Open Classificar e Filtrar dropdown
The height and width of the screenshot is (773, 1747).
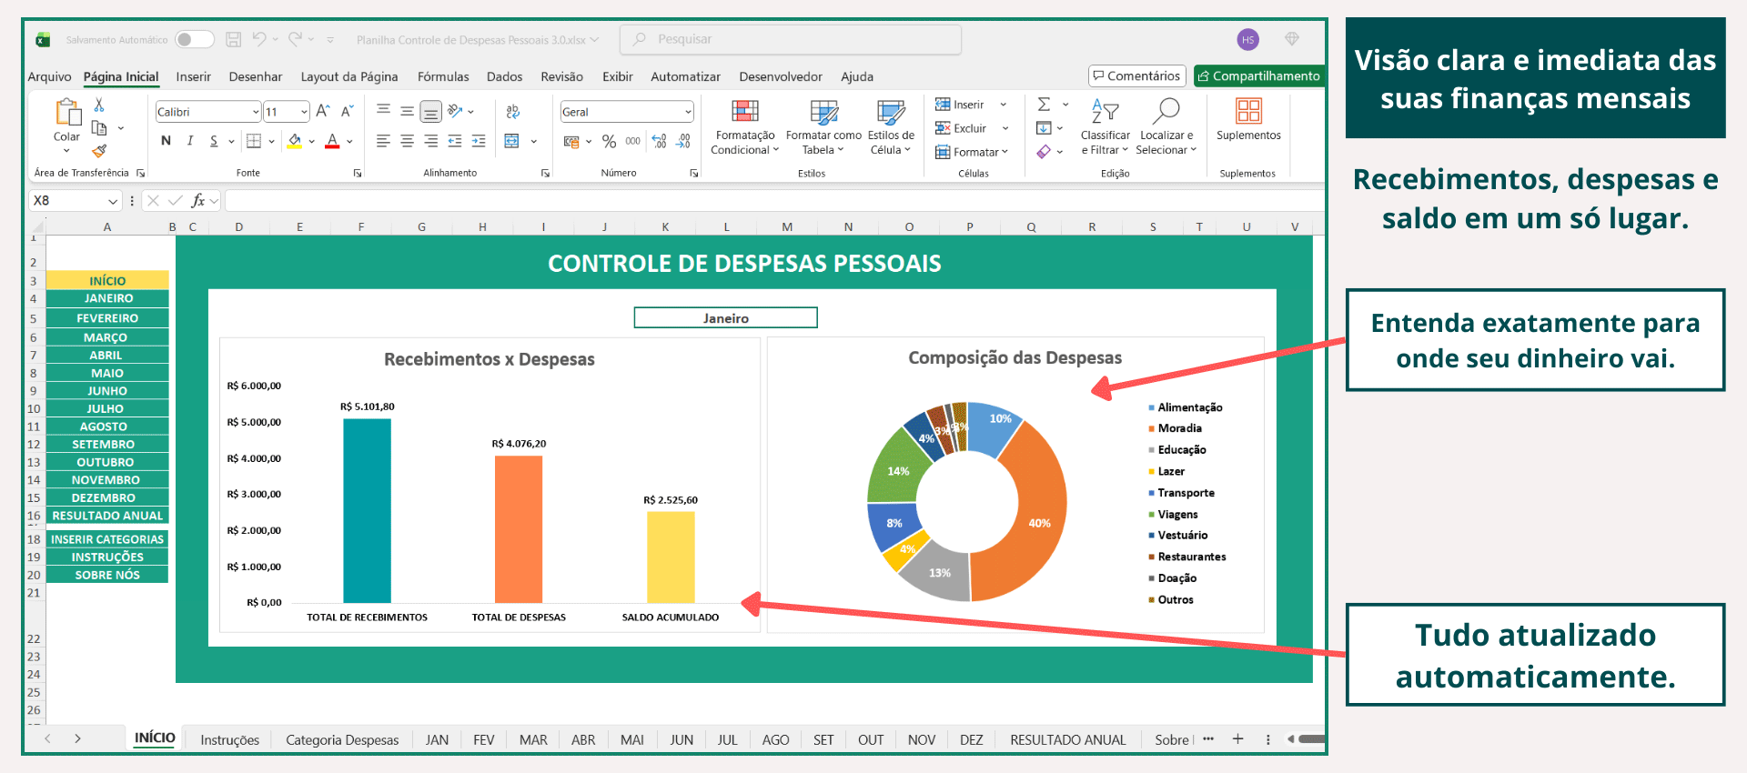click(1105, 127)
